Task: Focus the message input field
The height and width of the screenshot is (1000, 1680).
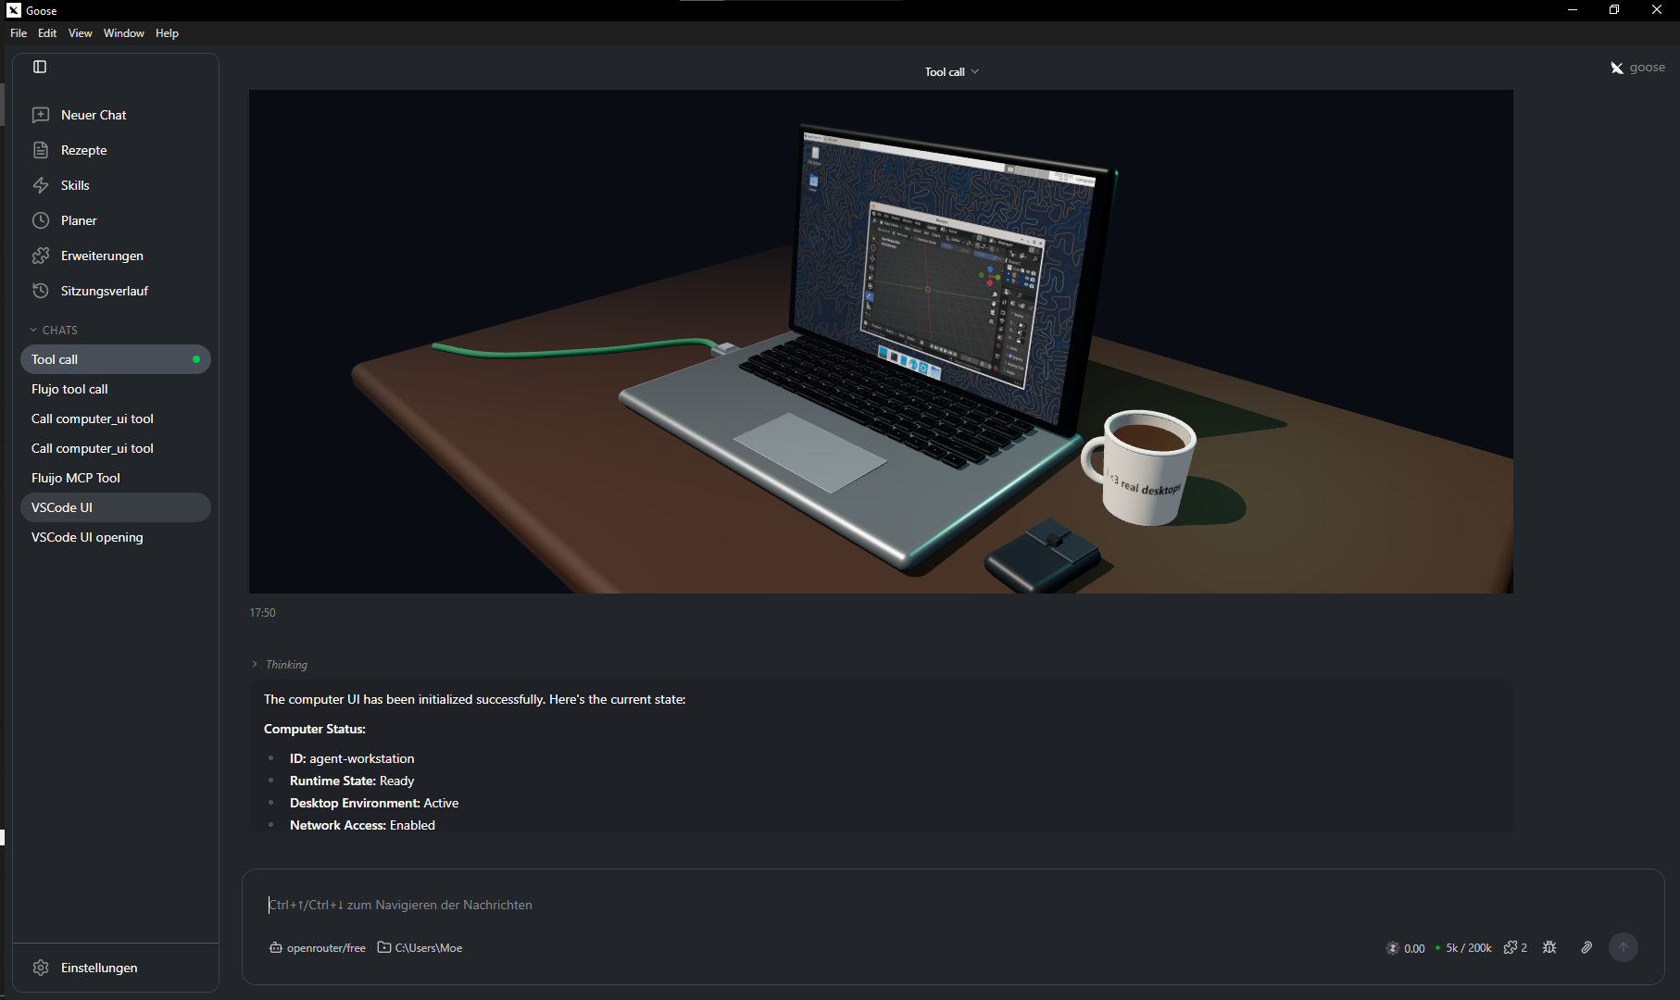Action: 952,905
